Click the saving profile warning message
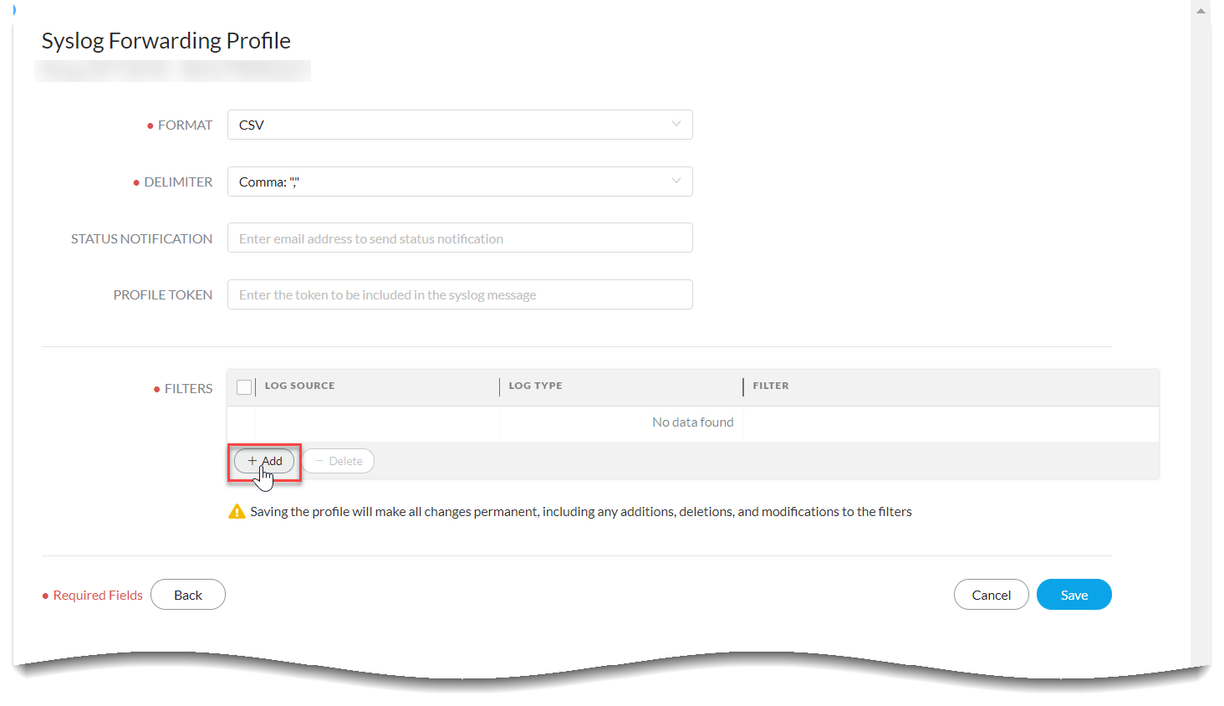This screenshot has height=706, width=1224. point(580,512)
